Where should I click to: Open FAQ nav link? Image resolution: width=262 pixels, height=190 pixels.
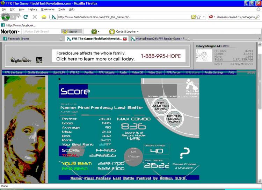(x=231, y=72)
